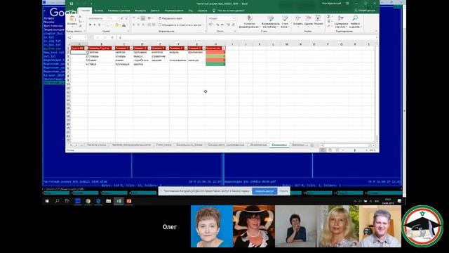Open the borders dropdown
This screenshot has width=449, height=253.
[111, 25]
